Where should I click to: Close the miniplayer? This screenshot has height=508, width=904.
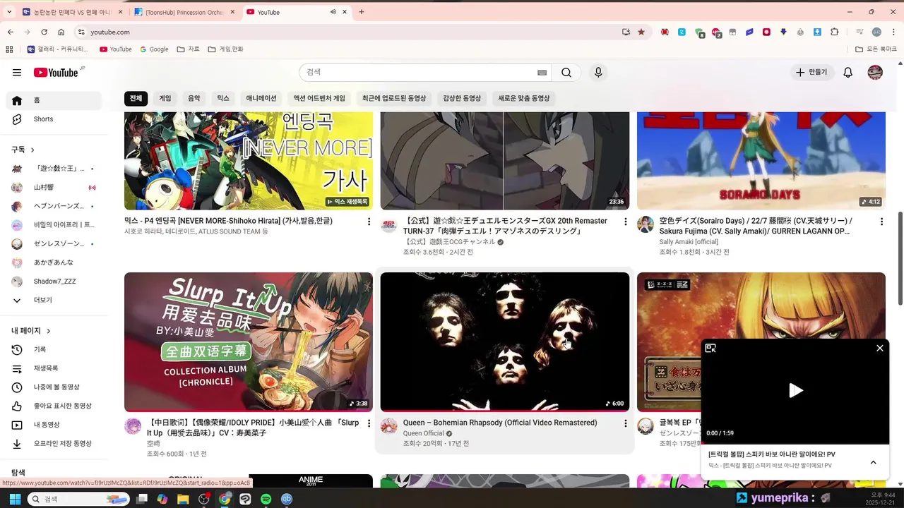tap(879, 348)
